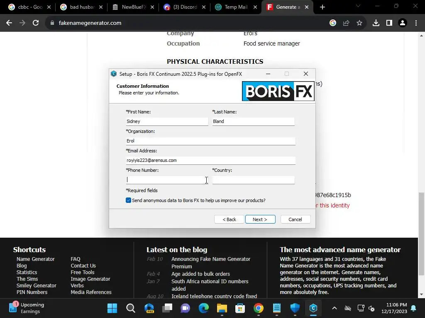Viewport: 425px width, 318px height.
Task: Close the Boris FX Setup dialog
Action: 306,74
